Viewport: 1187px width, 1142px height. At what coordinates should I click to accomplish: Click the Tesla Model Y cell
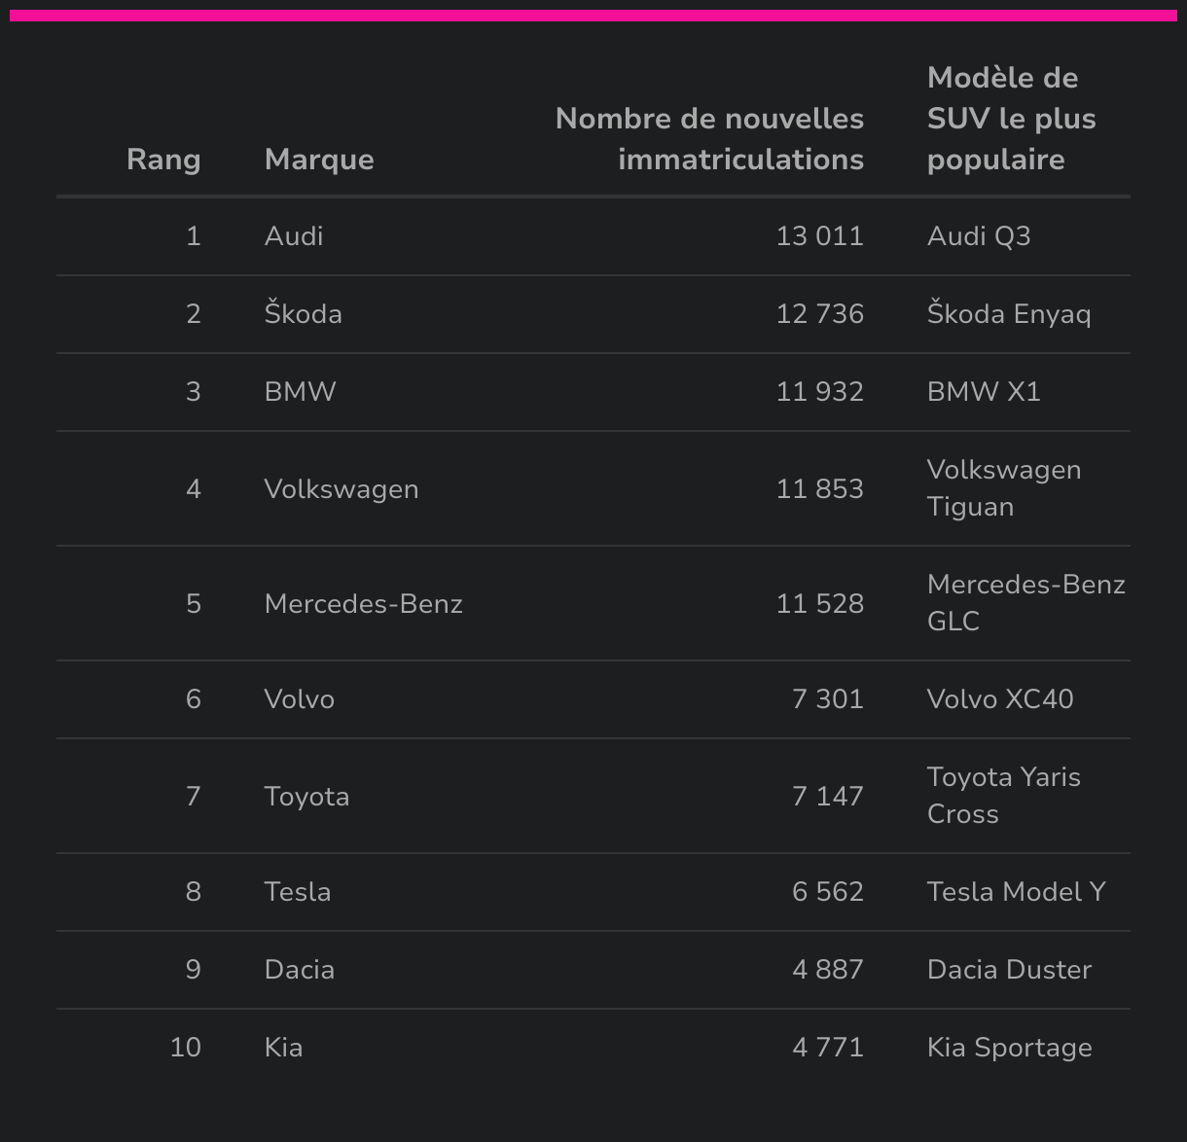[x=1016, y=892]
